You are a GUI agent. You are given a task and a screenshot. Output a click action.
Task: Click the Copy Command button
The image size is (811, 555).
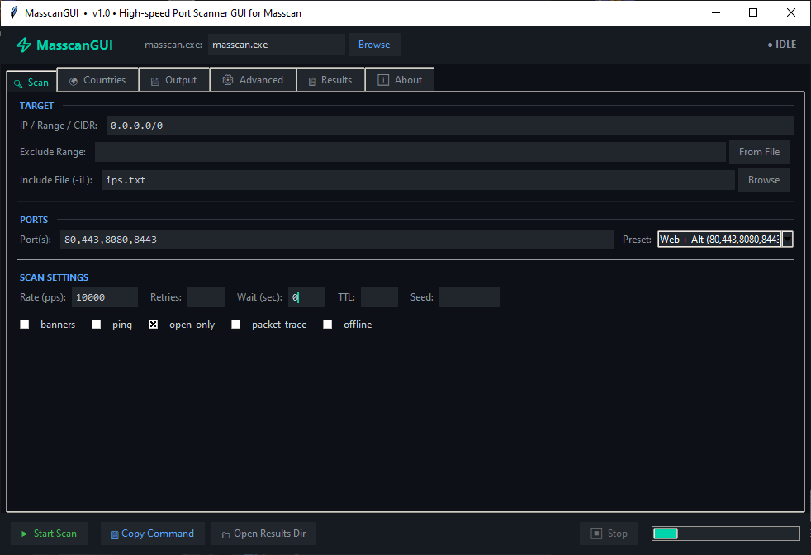153,534
